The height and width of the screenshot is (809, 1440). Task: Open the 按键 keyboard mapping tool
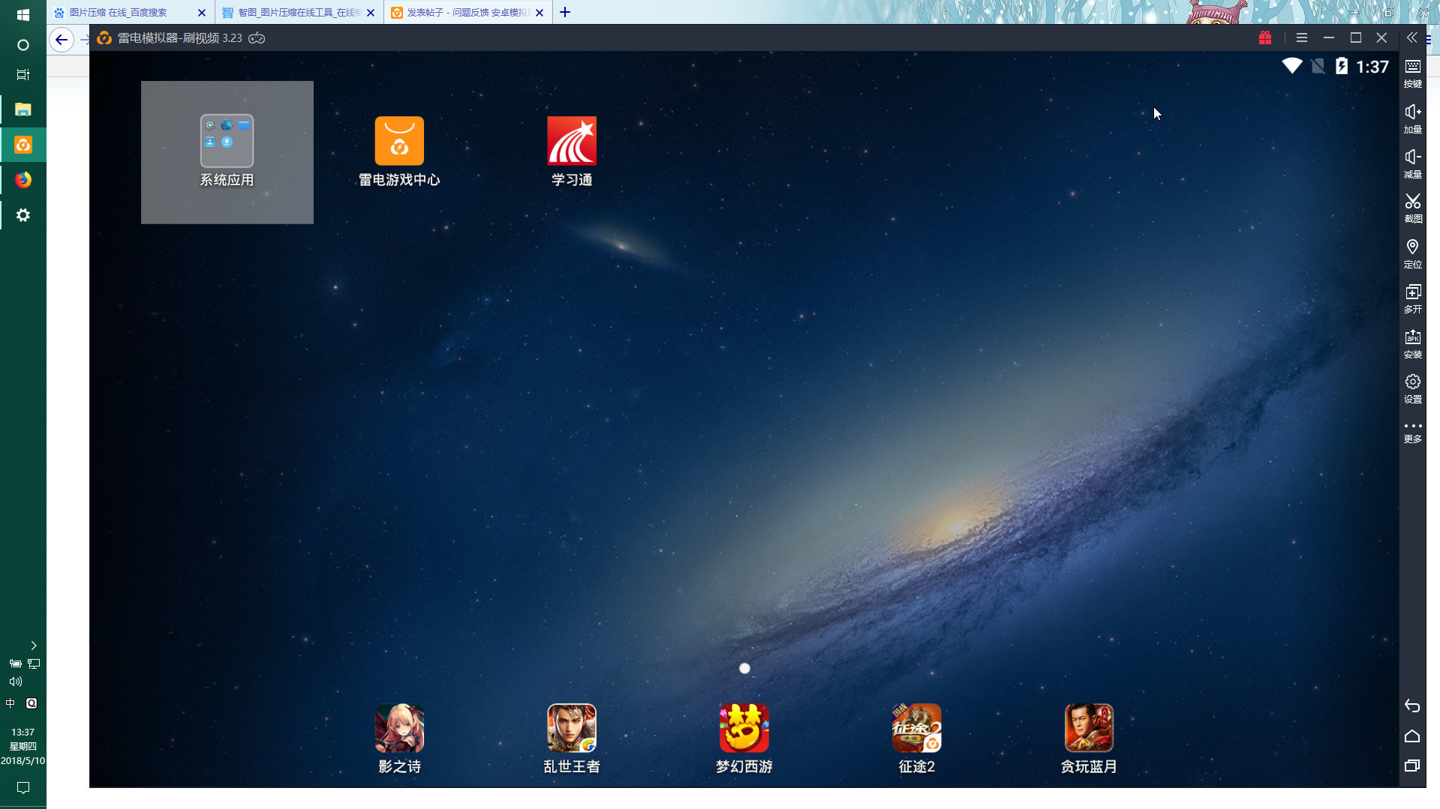pos(1412,73)
